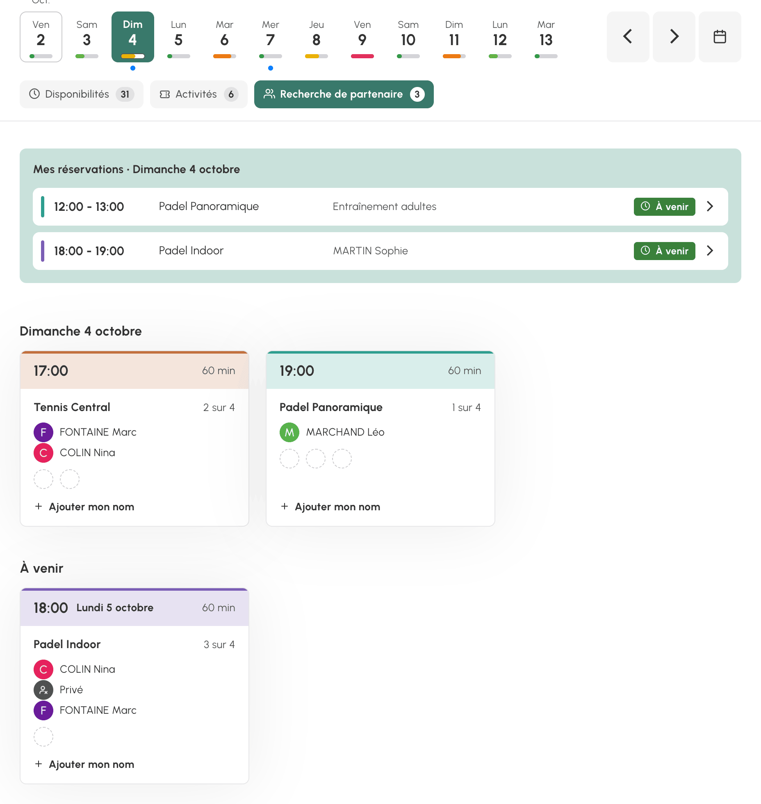Expand the 12:00 - 13:00 reservation chevron
The width and height of the screenshot is (761, 804).
click(710, 206)
